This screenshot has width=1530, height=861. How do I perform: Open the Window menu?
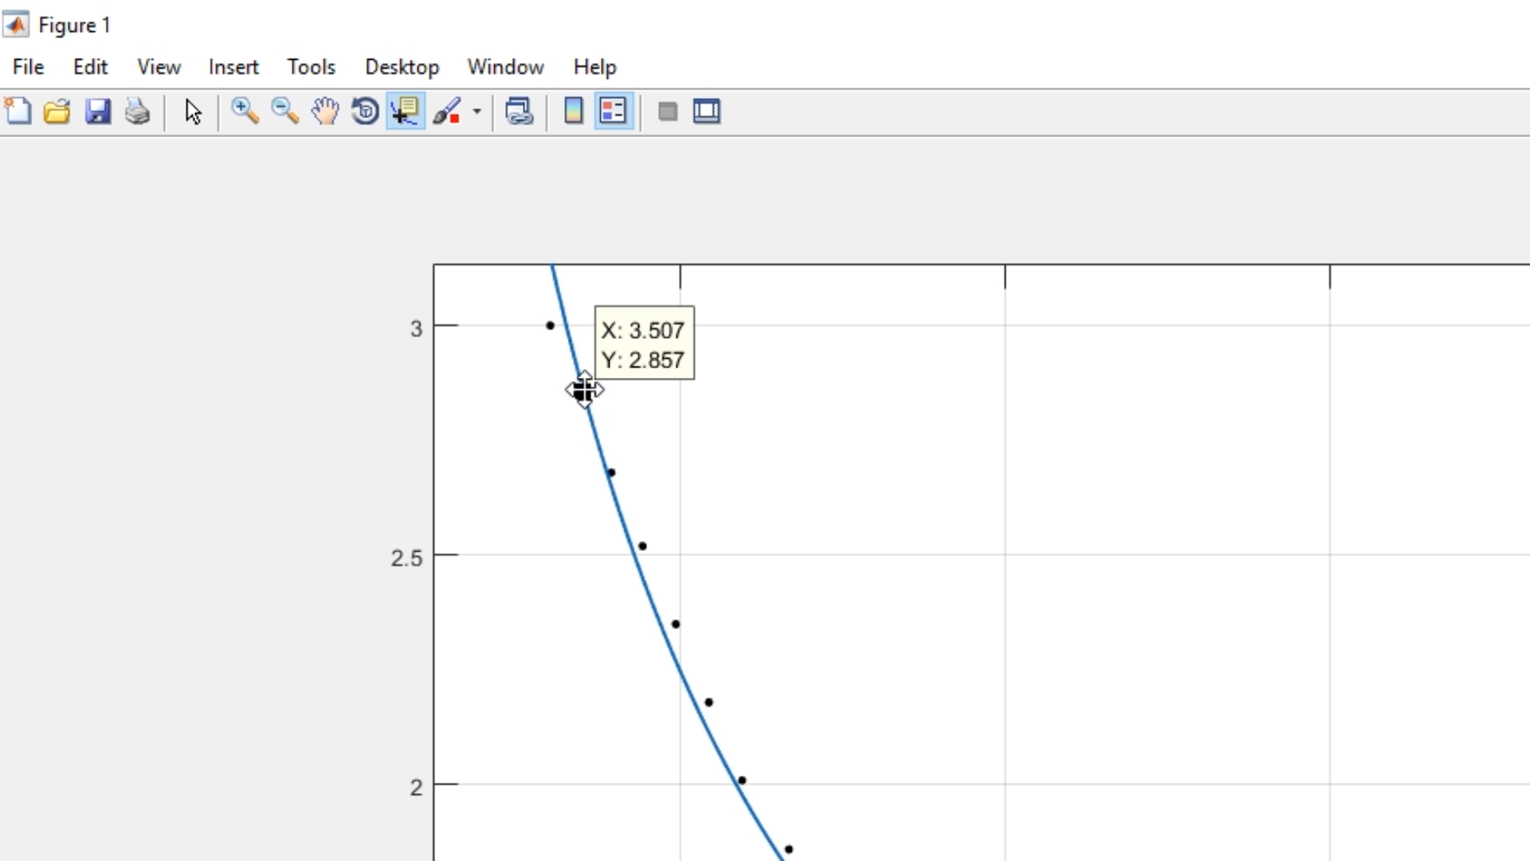pyautogui.click(x=506, y=67)
